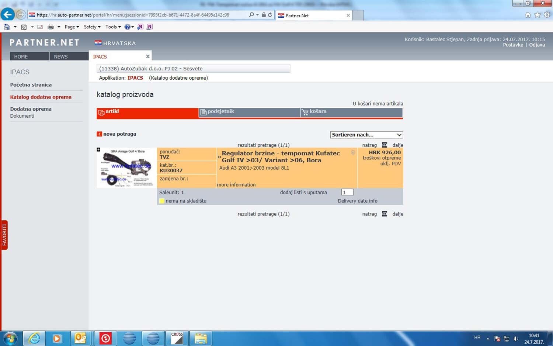
Task: Select the artikl tab
Action: coord(147,113)
